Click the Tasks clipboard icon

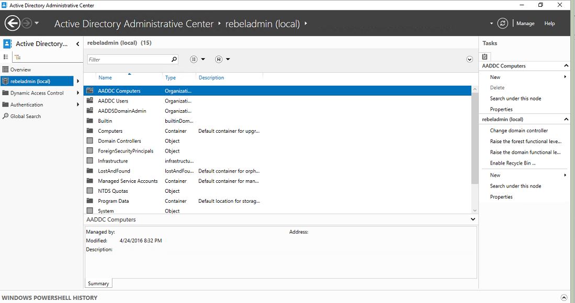pos(484,56)
